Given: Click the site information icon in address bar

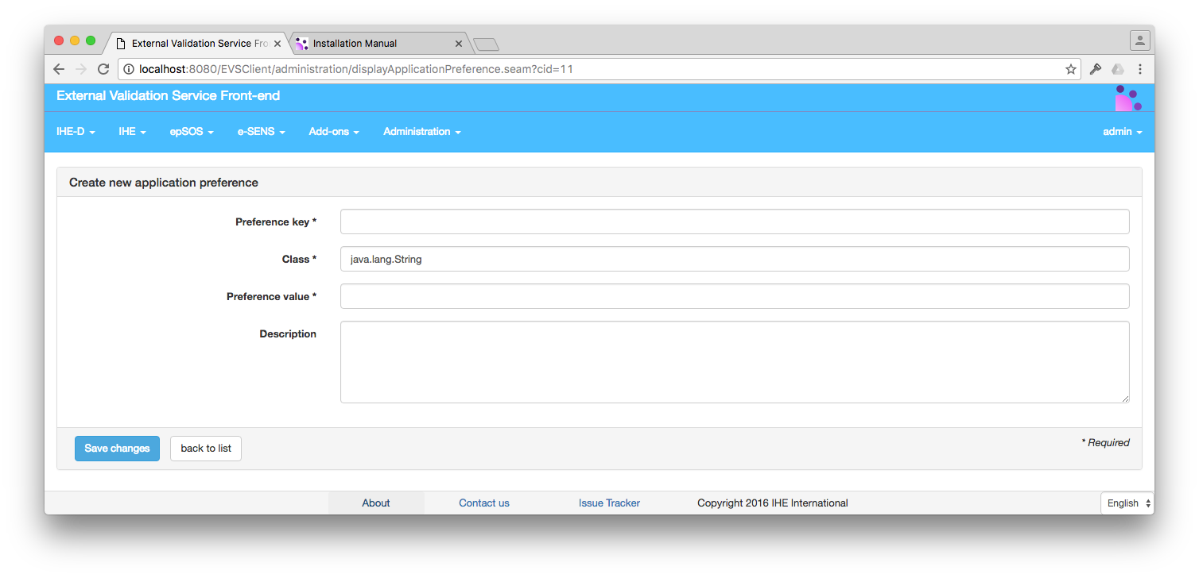Looking at the screenshot, I should (x=129, y=69).
